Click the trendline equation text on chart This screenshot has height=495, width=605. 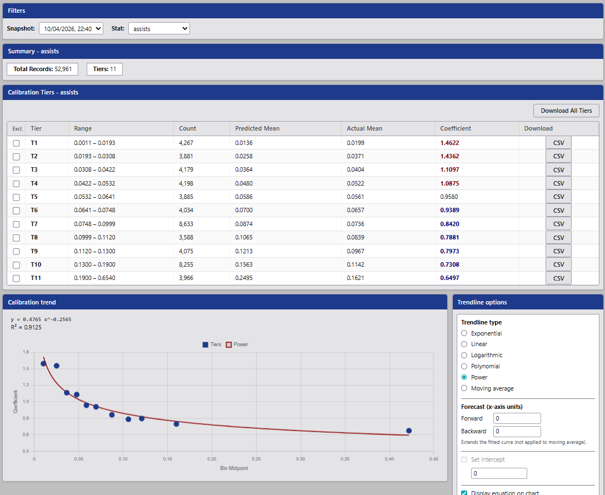coord(41,319)
